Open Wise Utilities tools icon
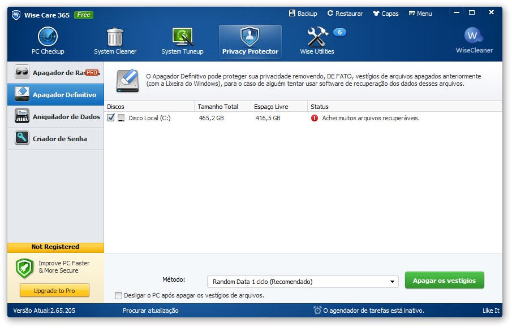Image resolution: width=512 pixels, height=328 pixels. (x=317, y=37)
